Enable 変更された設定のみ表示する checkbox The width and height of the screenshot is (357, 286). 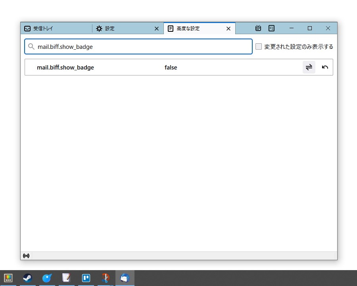point(259,46)
